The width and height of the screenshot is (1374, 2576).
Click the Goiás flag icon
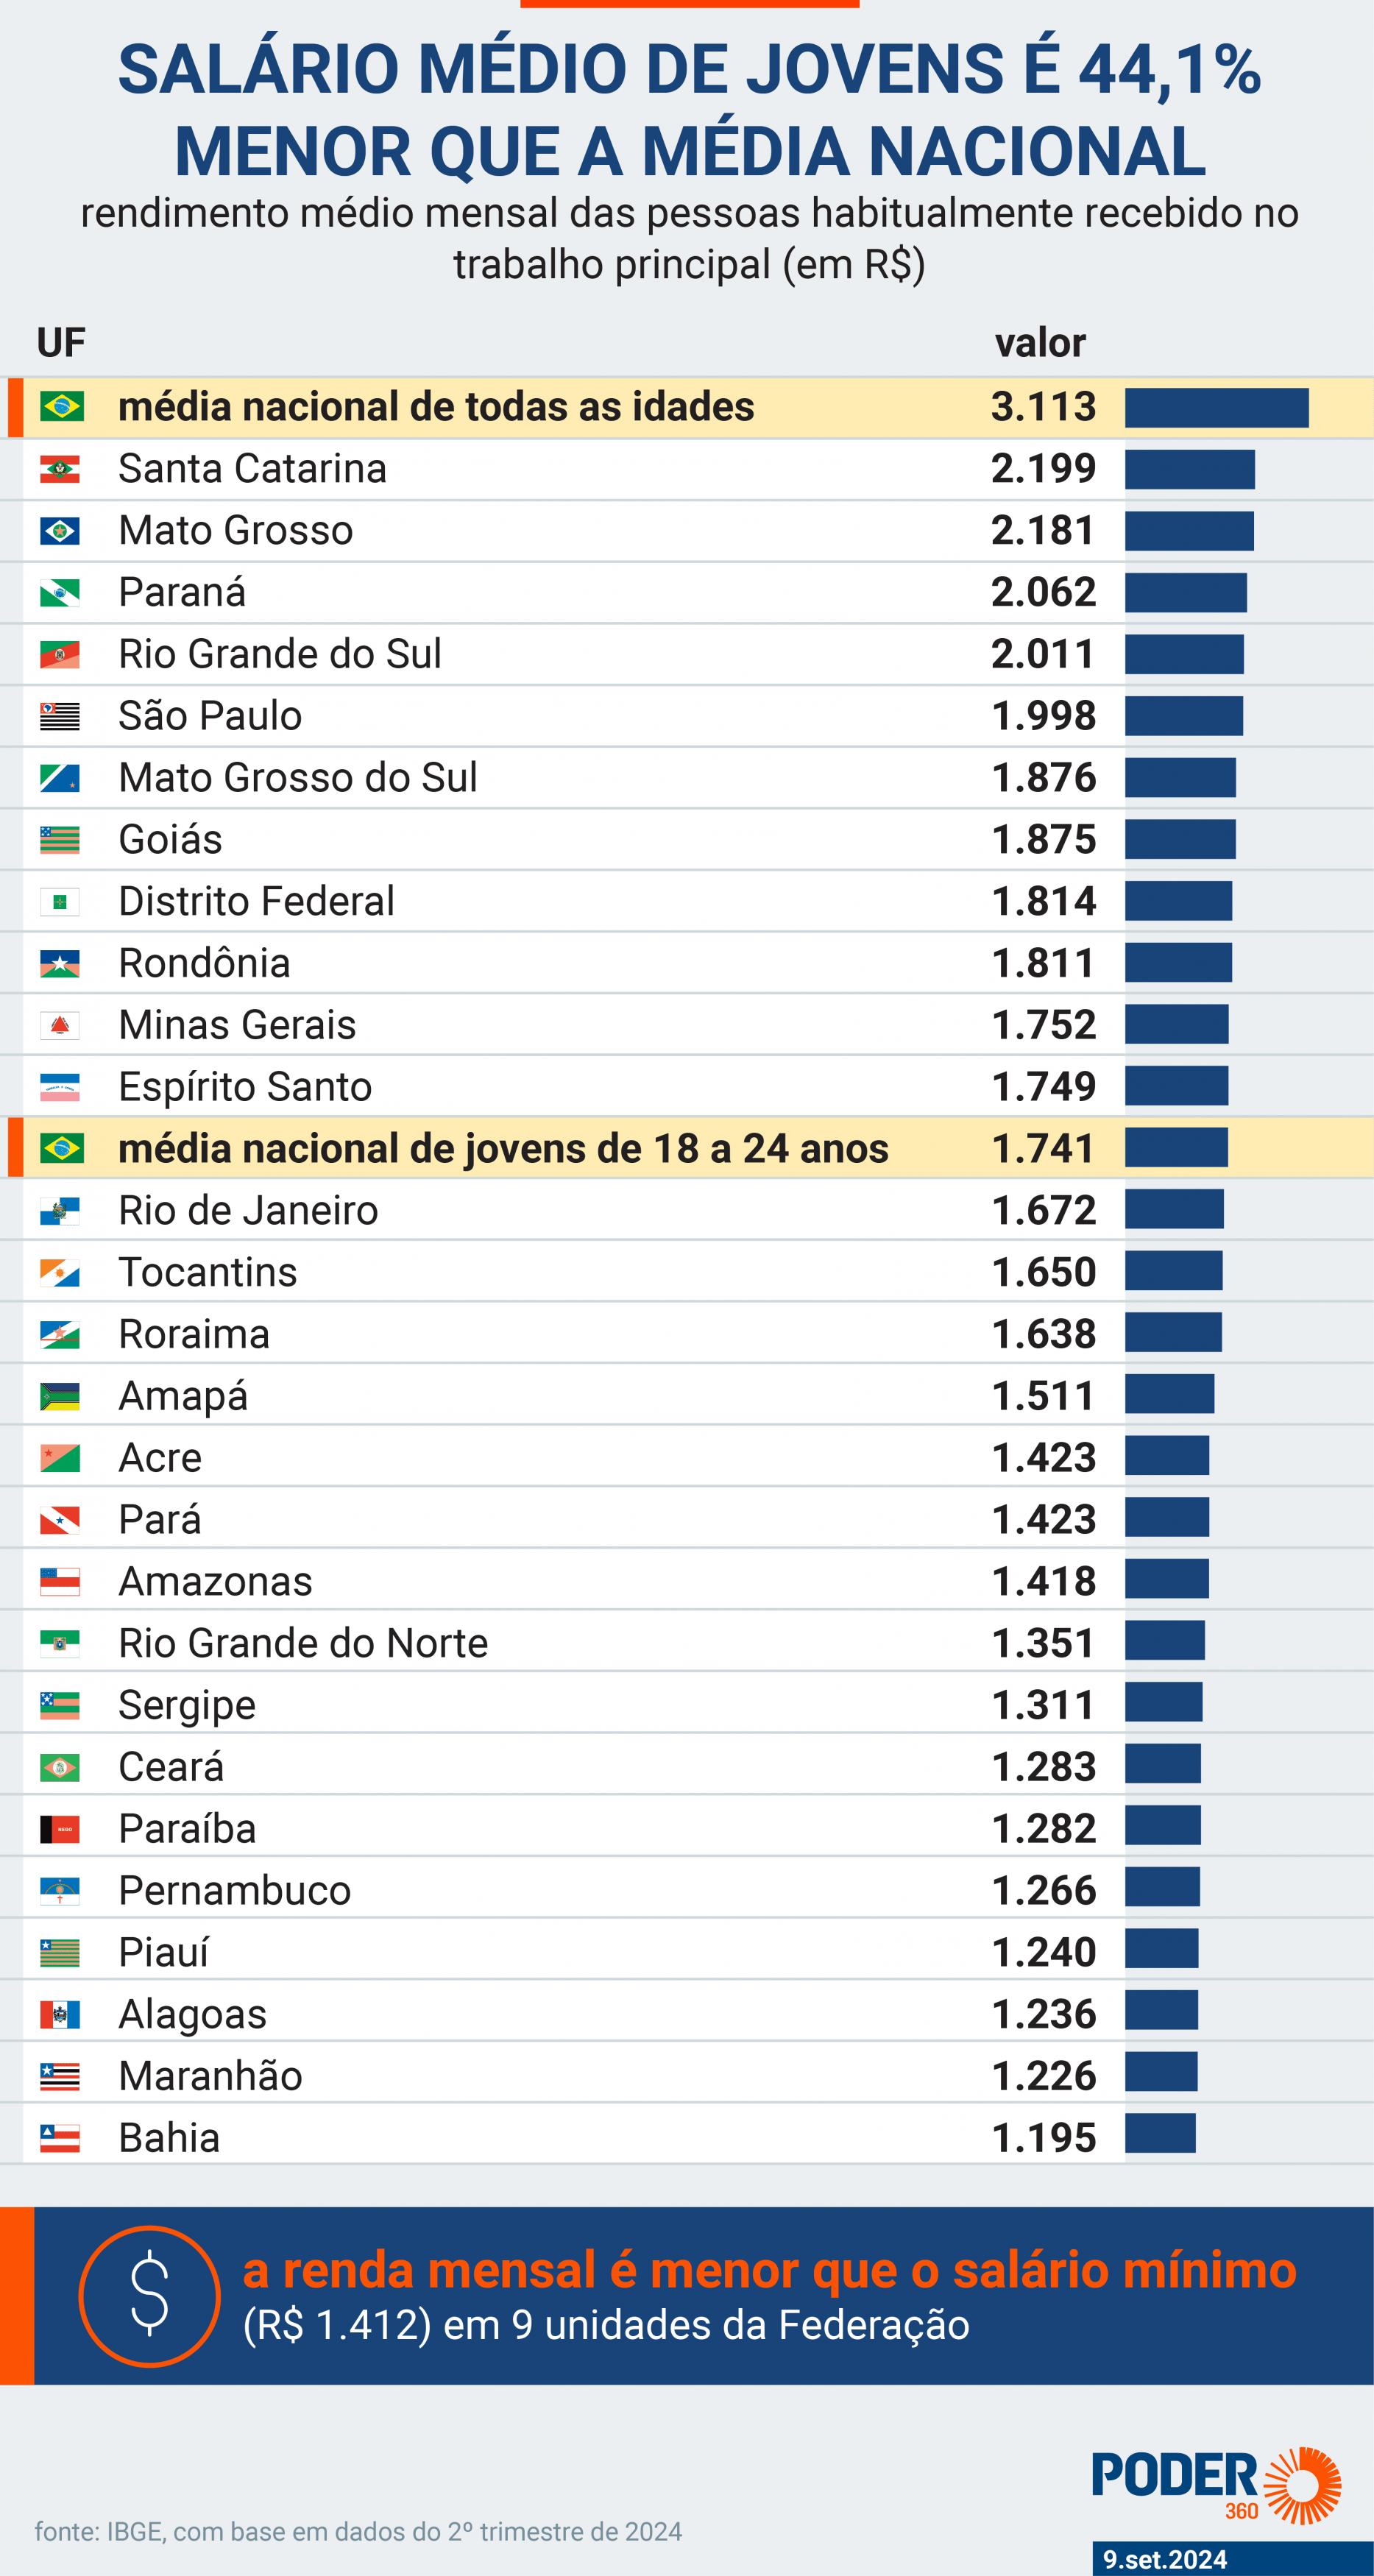coord(60,840)
